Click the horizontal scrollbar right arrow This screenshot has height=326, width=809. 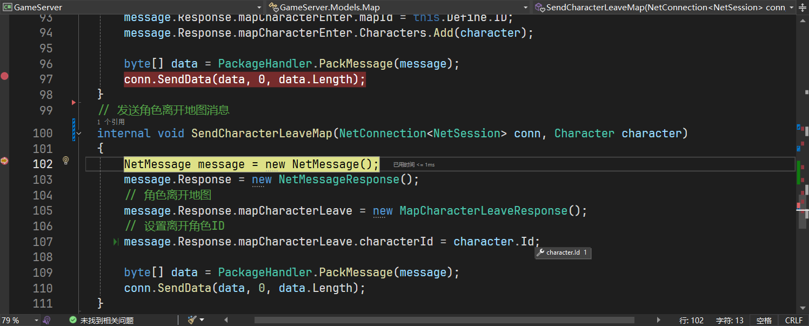658,320
